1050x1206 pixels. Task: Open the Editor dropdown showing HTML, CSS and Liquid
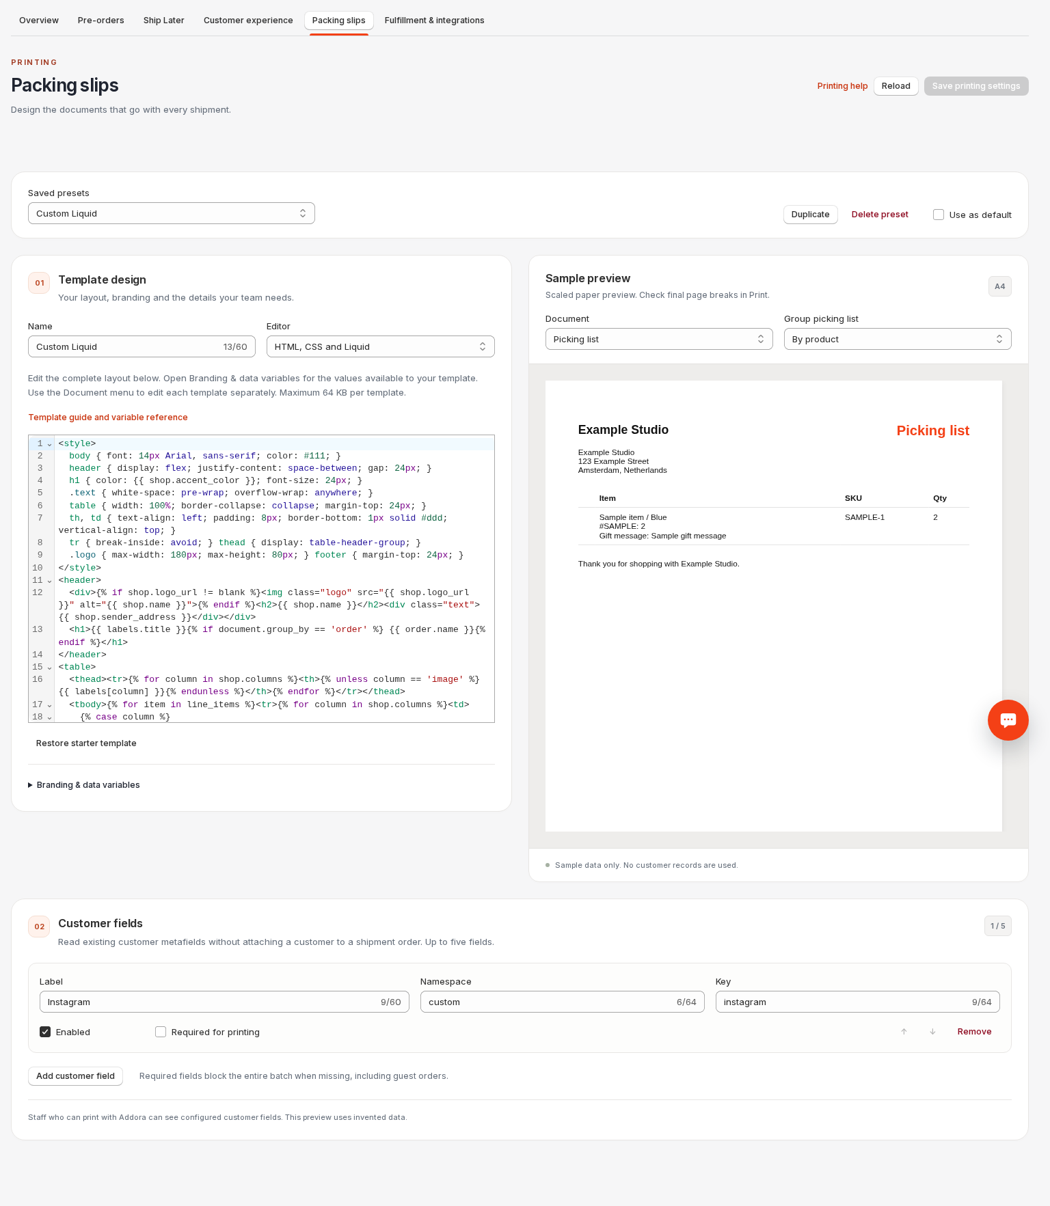tap(380, 346)
